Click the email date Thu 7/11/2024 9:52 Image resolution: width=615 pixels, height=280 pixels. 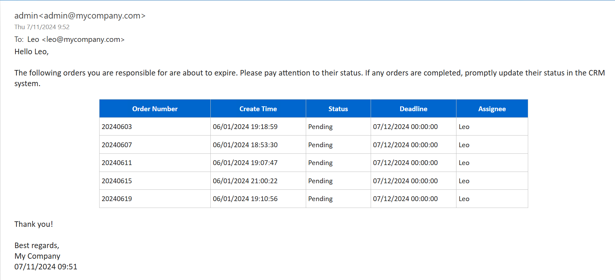[x=42, y=27]
